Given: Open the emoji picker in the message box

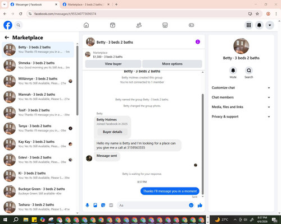Looking at the screenshot, I should 191,206.
